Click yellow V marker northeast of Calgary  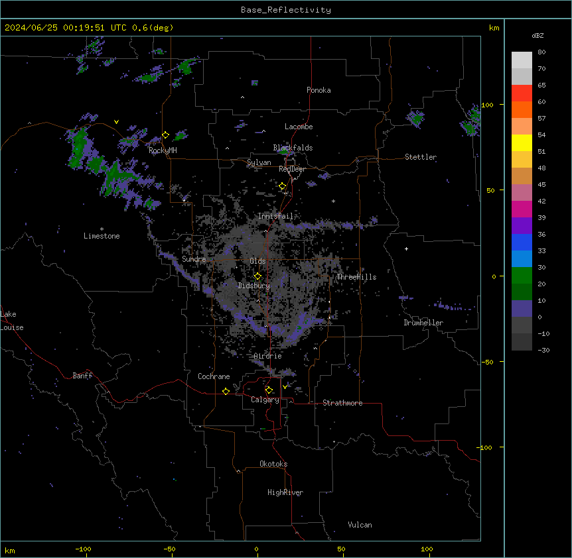point(285,386)
